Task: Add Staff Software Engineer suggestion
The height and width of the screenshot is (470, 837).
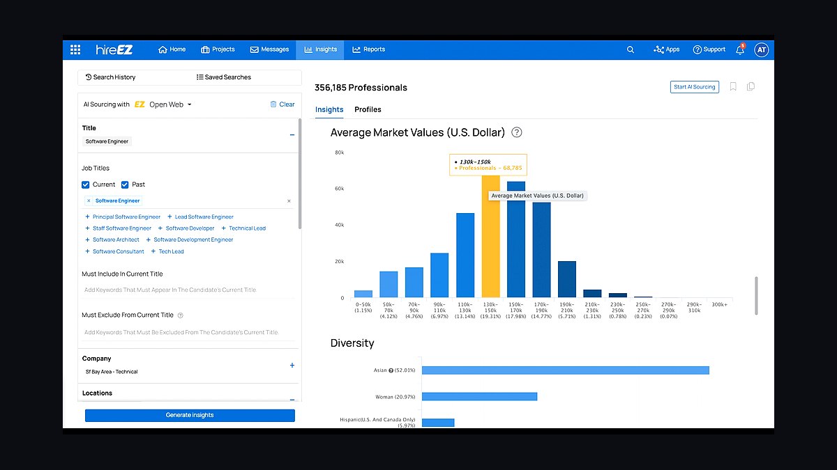Action: pyautogui.click(x=118, y=228)
